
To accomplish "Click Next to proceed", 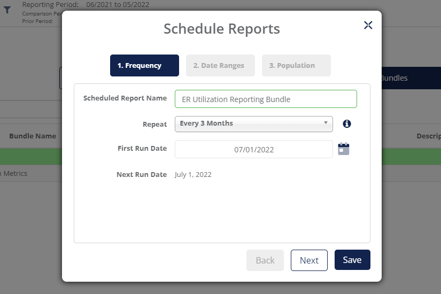I will (x=309, y=260).
